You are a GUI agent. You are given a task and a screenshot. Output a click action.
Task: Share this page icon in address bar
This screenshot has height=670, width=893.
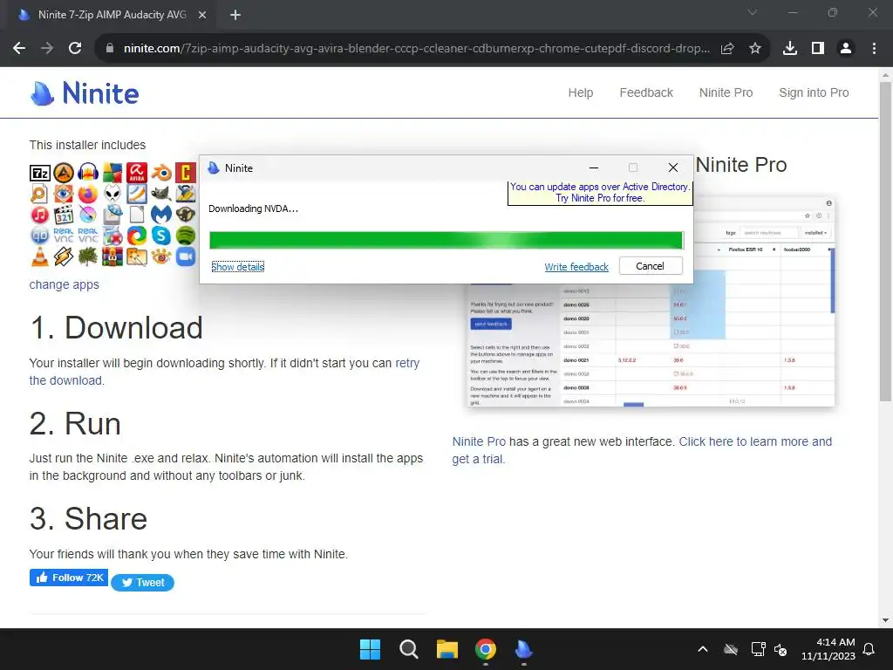pos(727,49)
